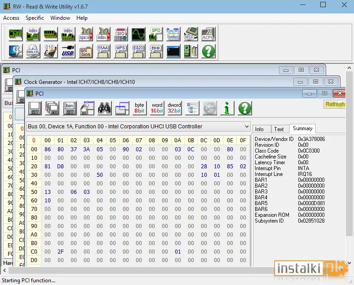Open the Embedded Controller (EC) tool
Screen dimensions: 354x285
tap(16, 51)
